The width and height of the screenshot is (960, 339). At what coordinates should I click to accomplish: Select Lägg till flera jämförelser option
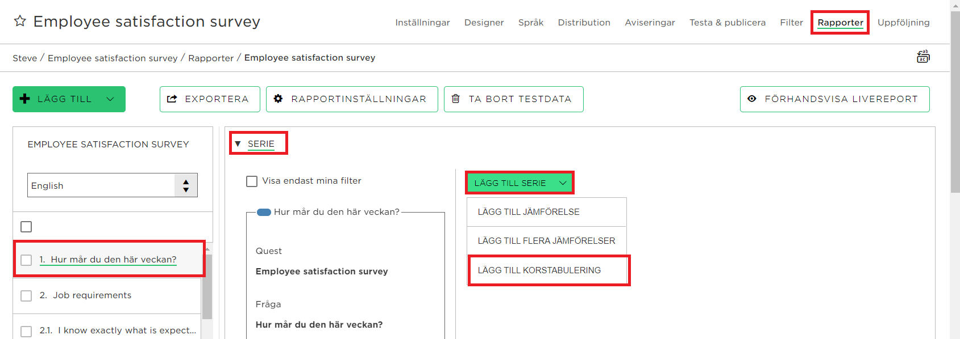point(547,241)
